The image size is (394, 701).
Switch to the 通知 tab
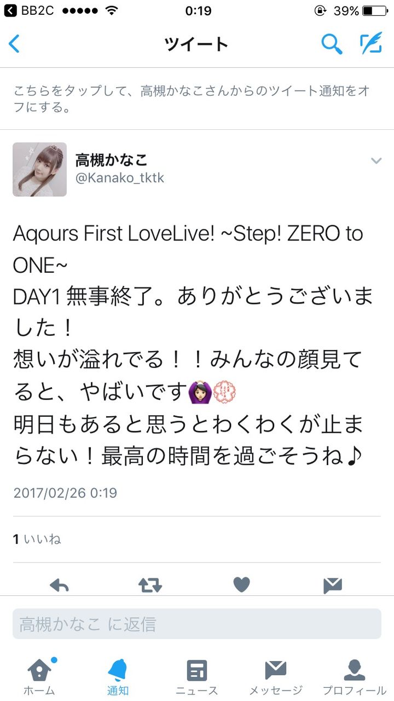pyautogui.click(x=118, y=676)
